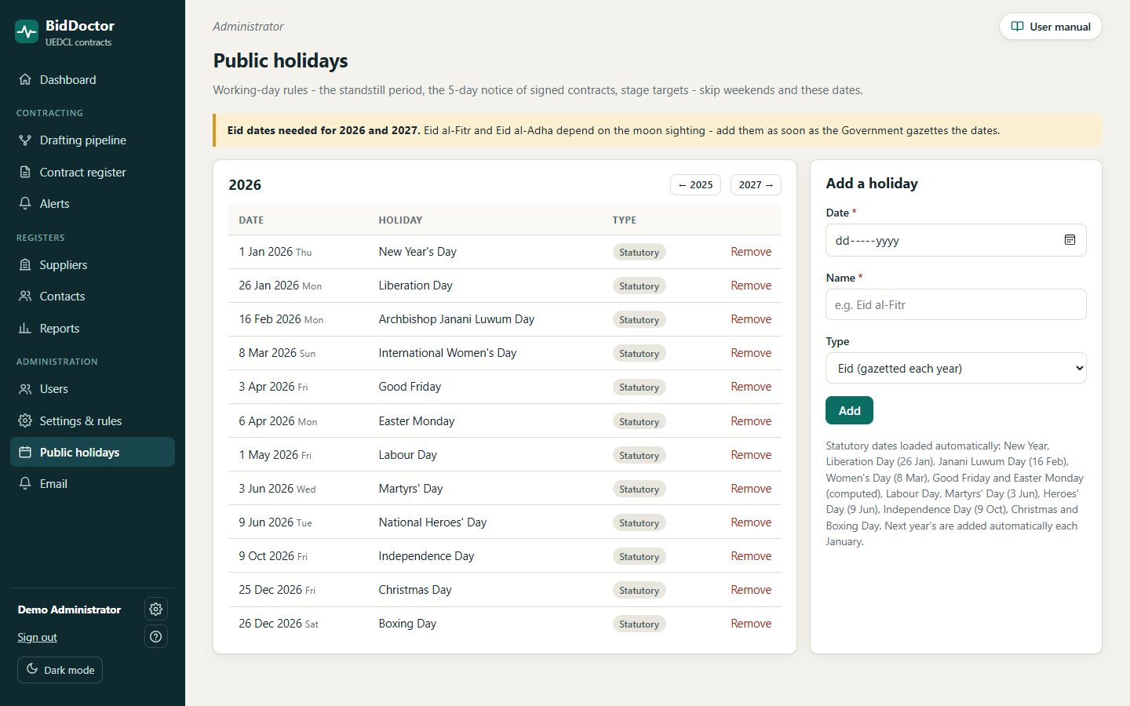Go to Drafting pipeline
1130x706 pixels.
(93, 140)
